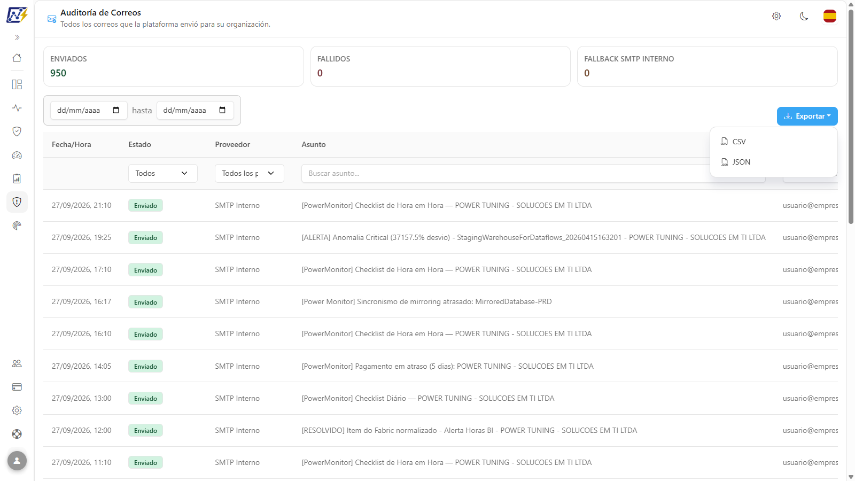Click the start date input field
The image size is (855, 481).
pyautogui.click(x=89, y=110)
